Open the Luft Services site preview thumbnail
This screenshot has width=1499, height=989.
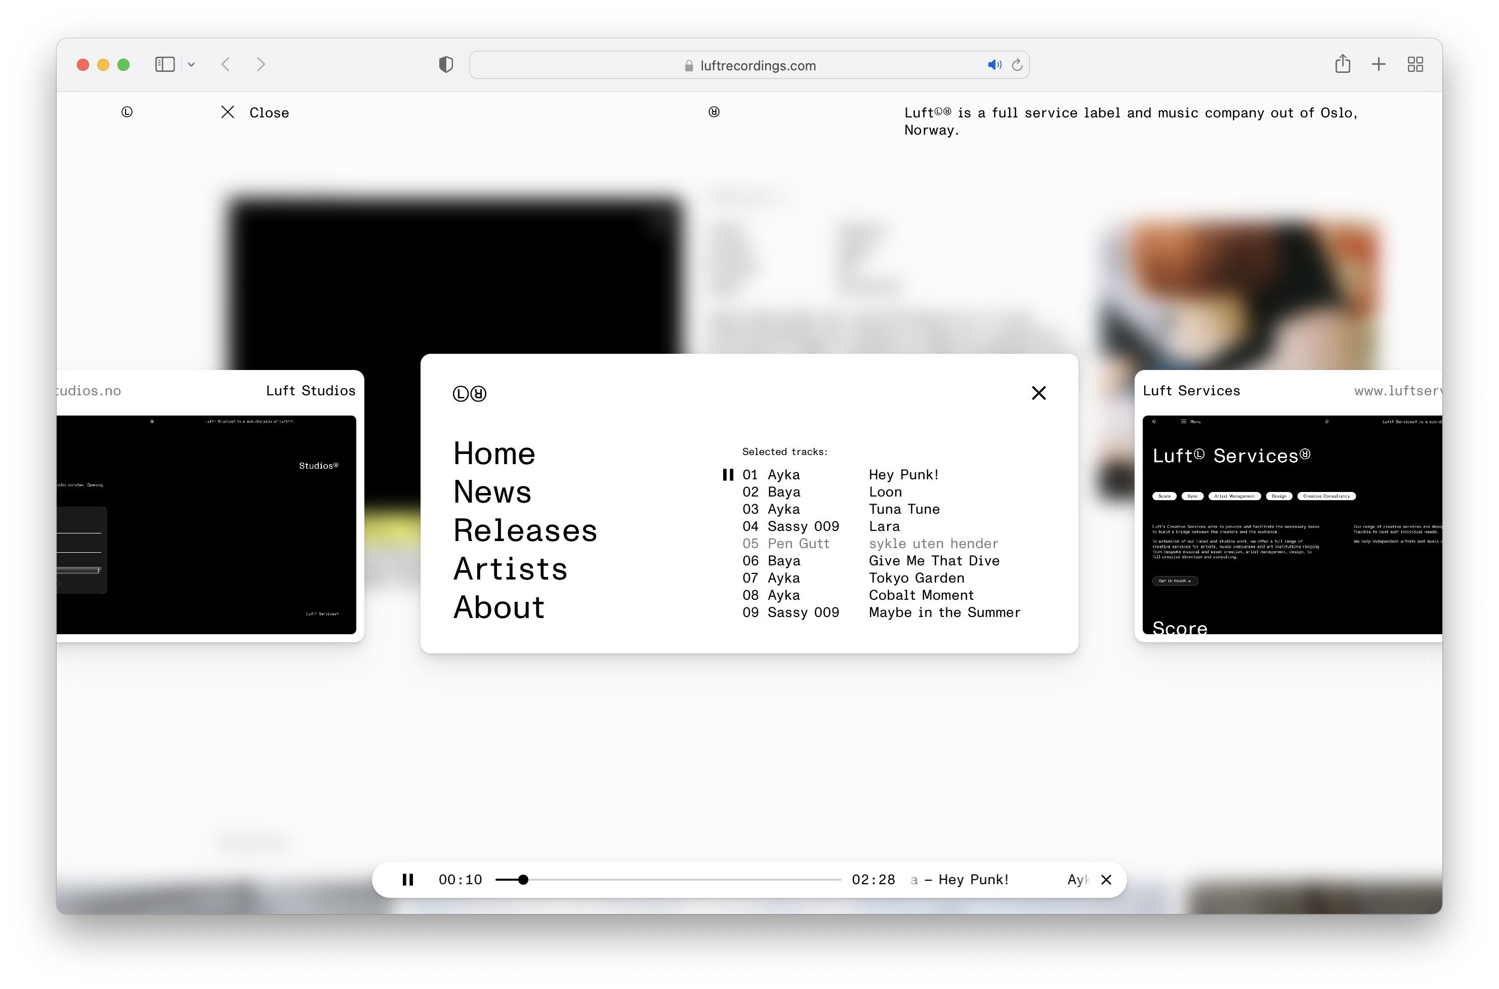point(1292,525)
